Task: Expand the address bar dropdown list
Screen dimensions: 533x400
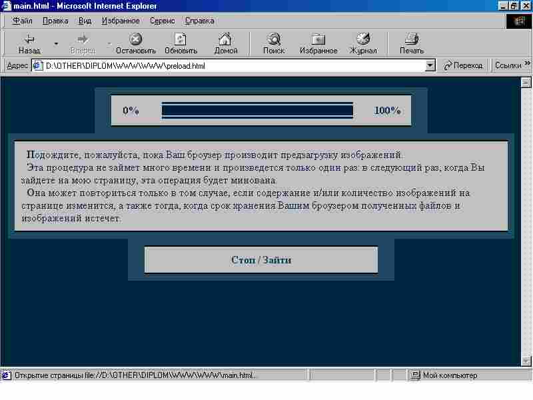Action: 430,65
